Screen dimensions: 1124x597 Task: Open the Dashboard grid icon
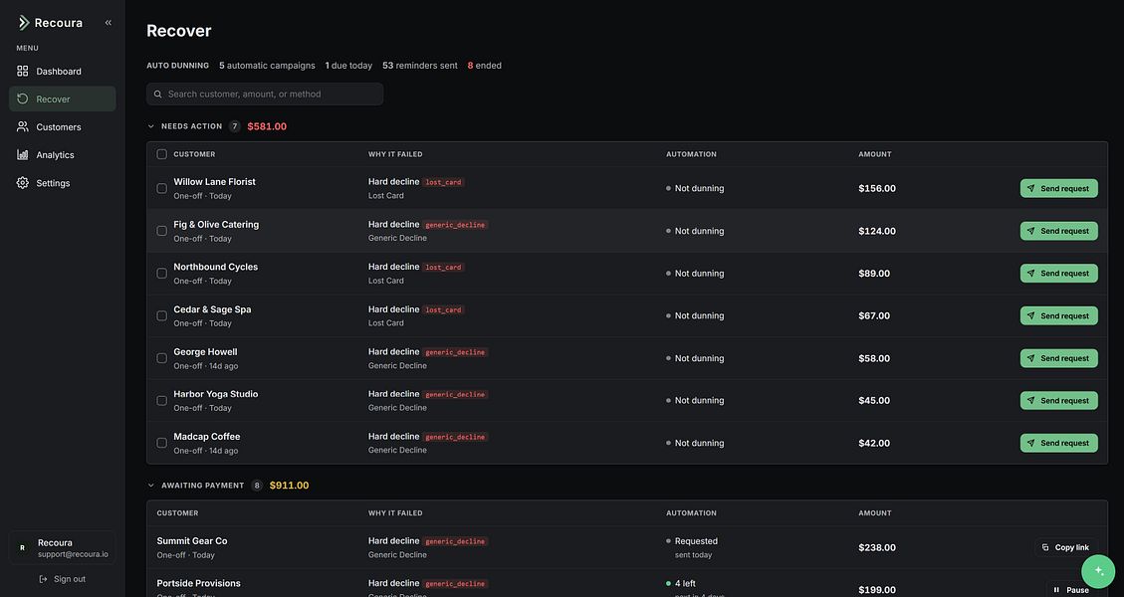(x=23, y=71)
